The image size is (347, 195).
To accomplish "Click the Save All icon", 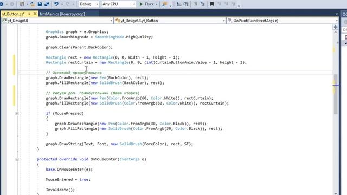I will pos(47,4).
